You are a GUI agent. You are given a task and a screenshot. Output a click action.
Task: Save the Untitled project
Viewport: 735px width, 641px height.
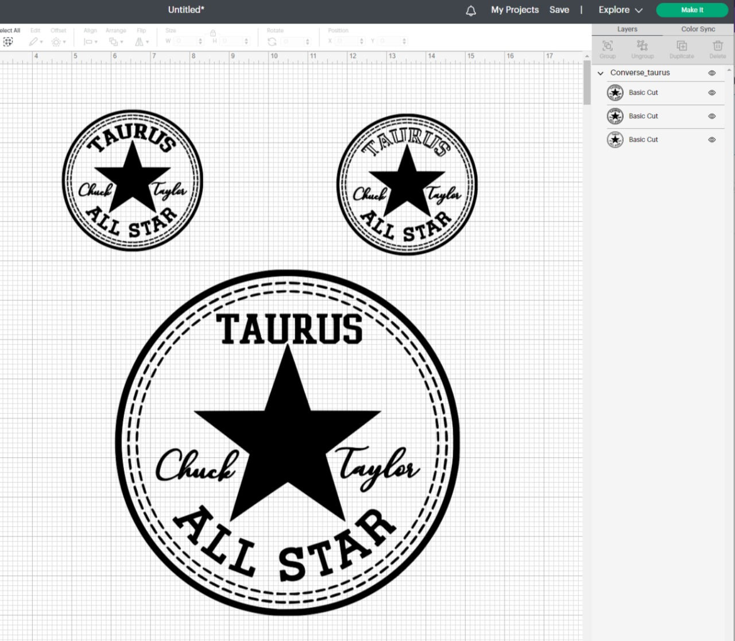coord(559,10)
